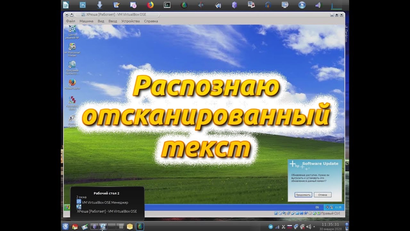The image size is (410, 231).
Task: Switch to first virtual desktop in pager
Action: click(94, 227)
